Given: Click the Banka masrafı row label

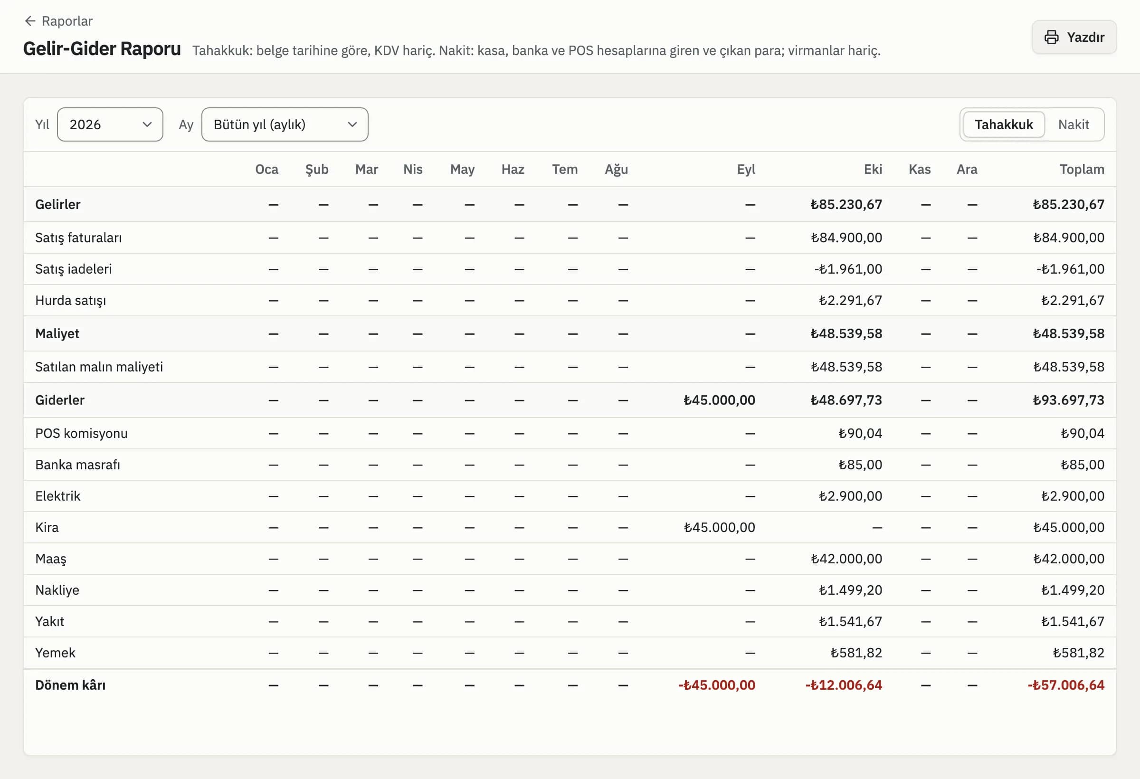Looking at the screenshot, I should (x=77, y=465).
